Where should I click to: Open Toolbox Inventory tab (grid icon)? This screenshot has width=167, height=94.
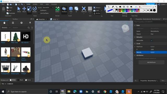point(13,23)
